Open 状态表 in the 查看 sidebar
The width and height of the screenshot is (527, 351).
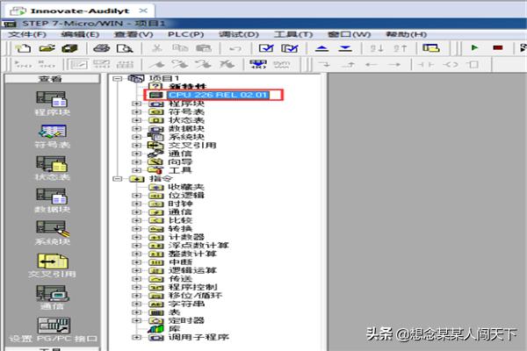[52, 168]
